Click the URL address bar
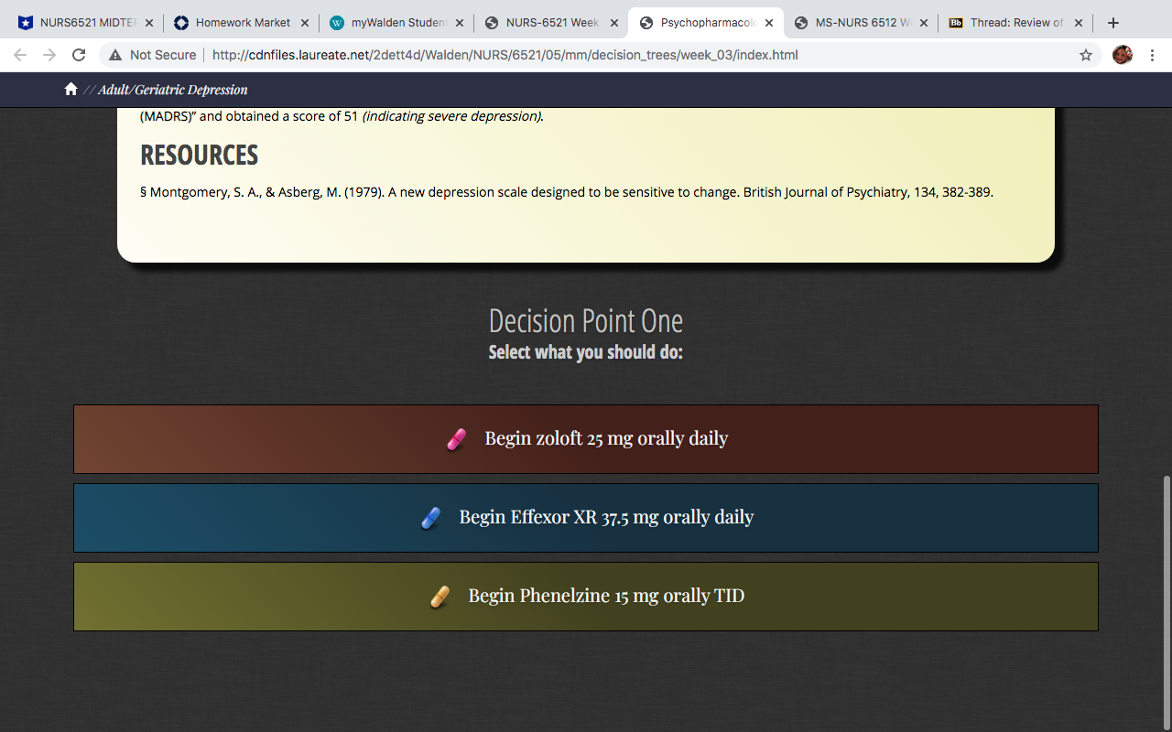 pos(595,55)
